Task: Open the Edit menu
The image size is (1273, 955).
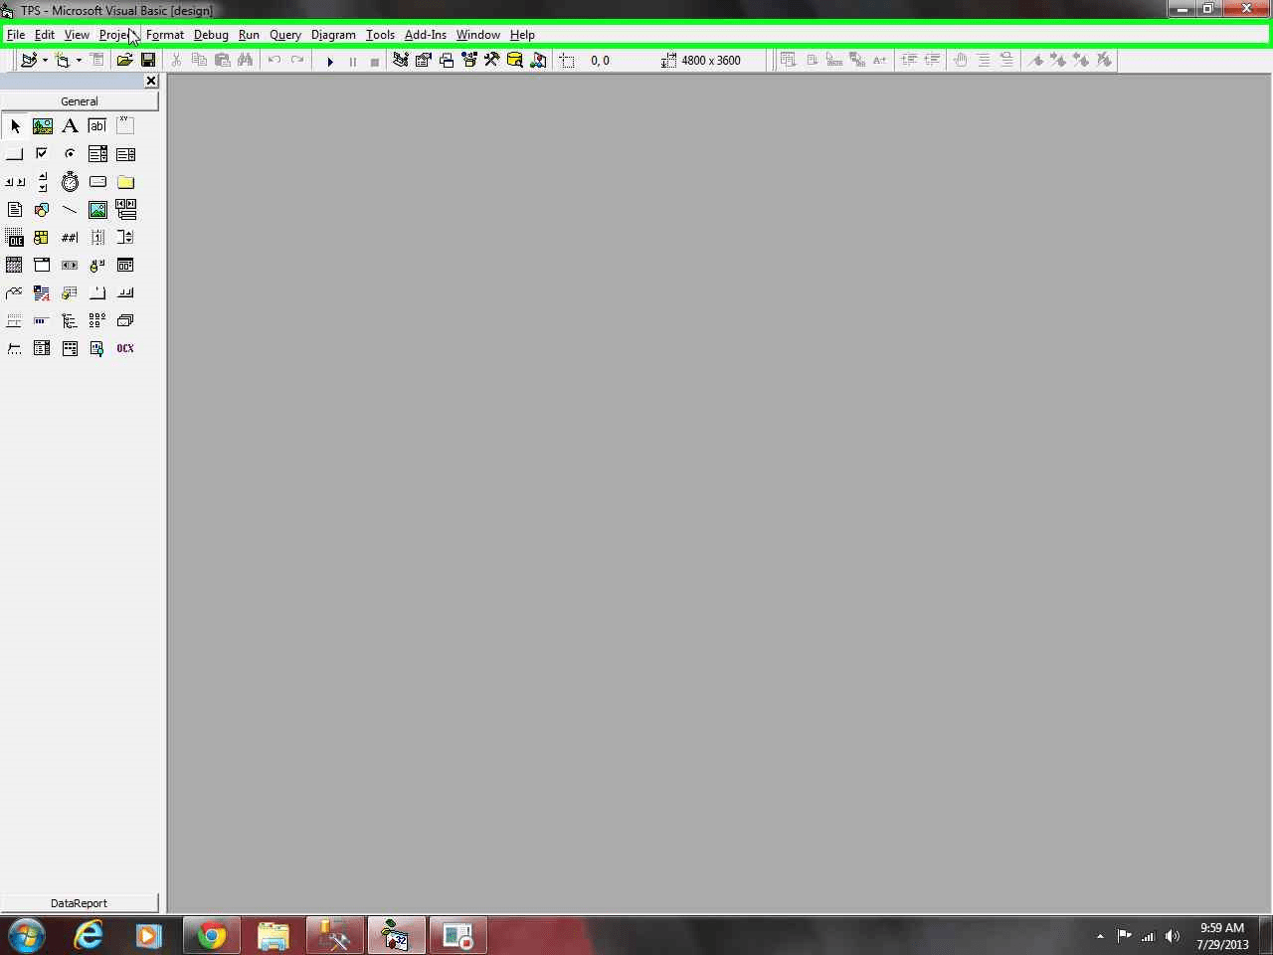Action: pos(45,35)
